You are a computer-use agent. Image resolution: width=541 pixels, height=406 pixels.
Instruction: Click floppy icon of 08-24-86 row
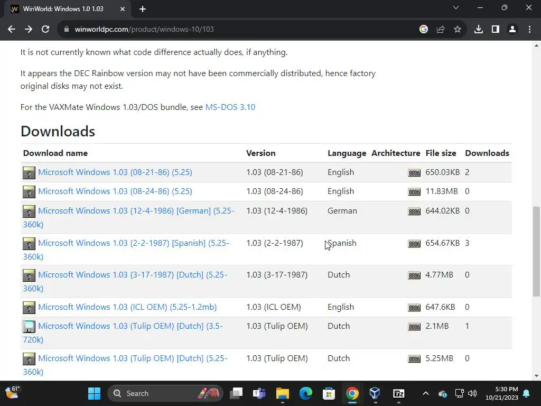[x=29, y=191]
